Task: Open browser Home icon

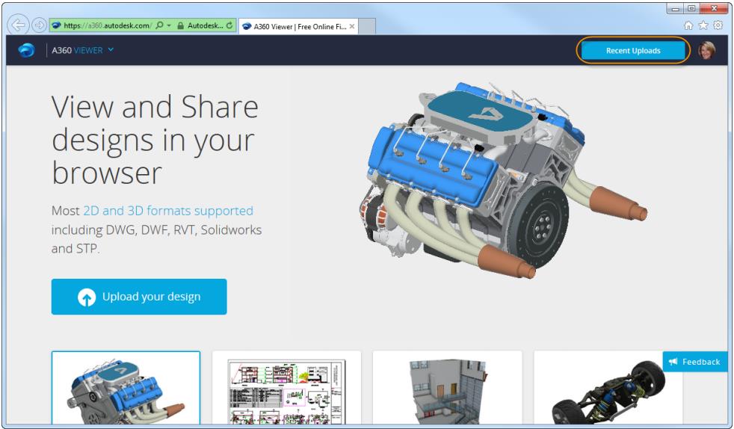Action: click(x=697, y=24)
